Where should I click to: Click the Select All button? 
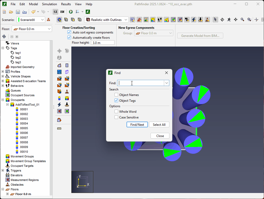(x=159, y=124)
